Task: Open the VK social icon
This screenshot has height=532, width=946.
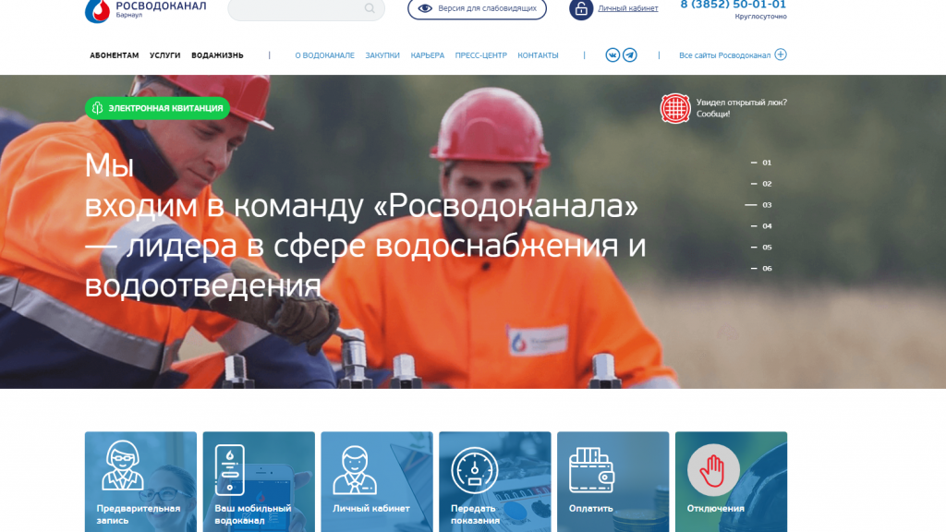Action: [612, 54]
